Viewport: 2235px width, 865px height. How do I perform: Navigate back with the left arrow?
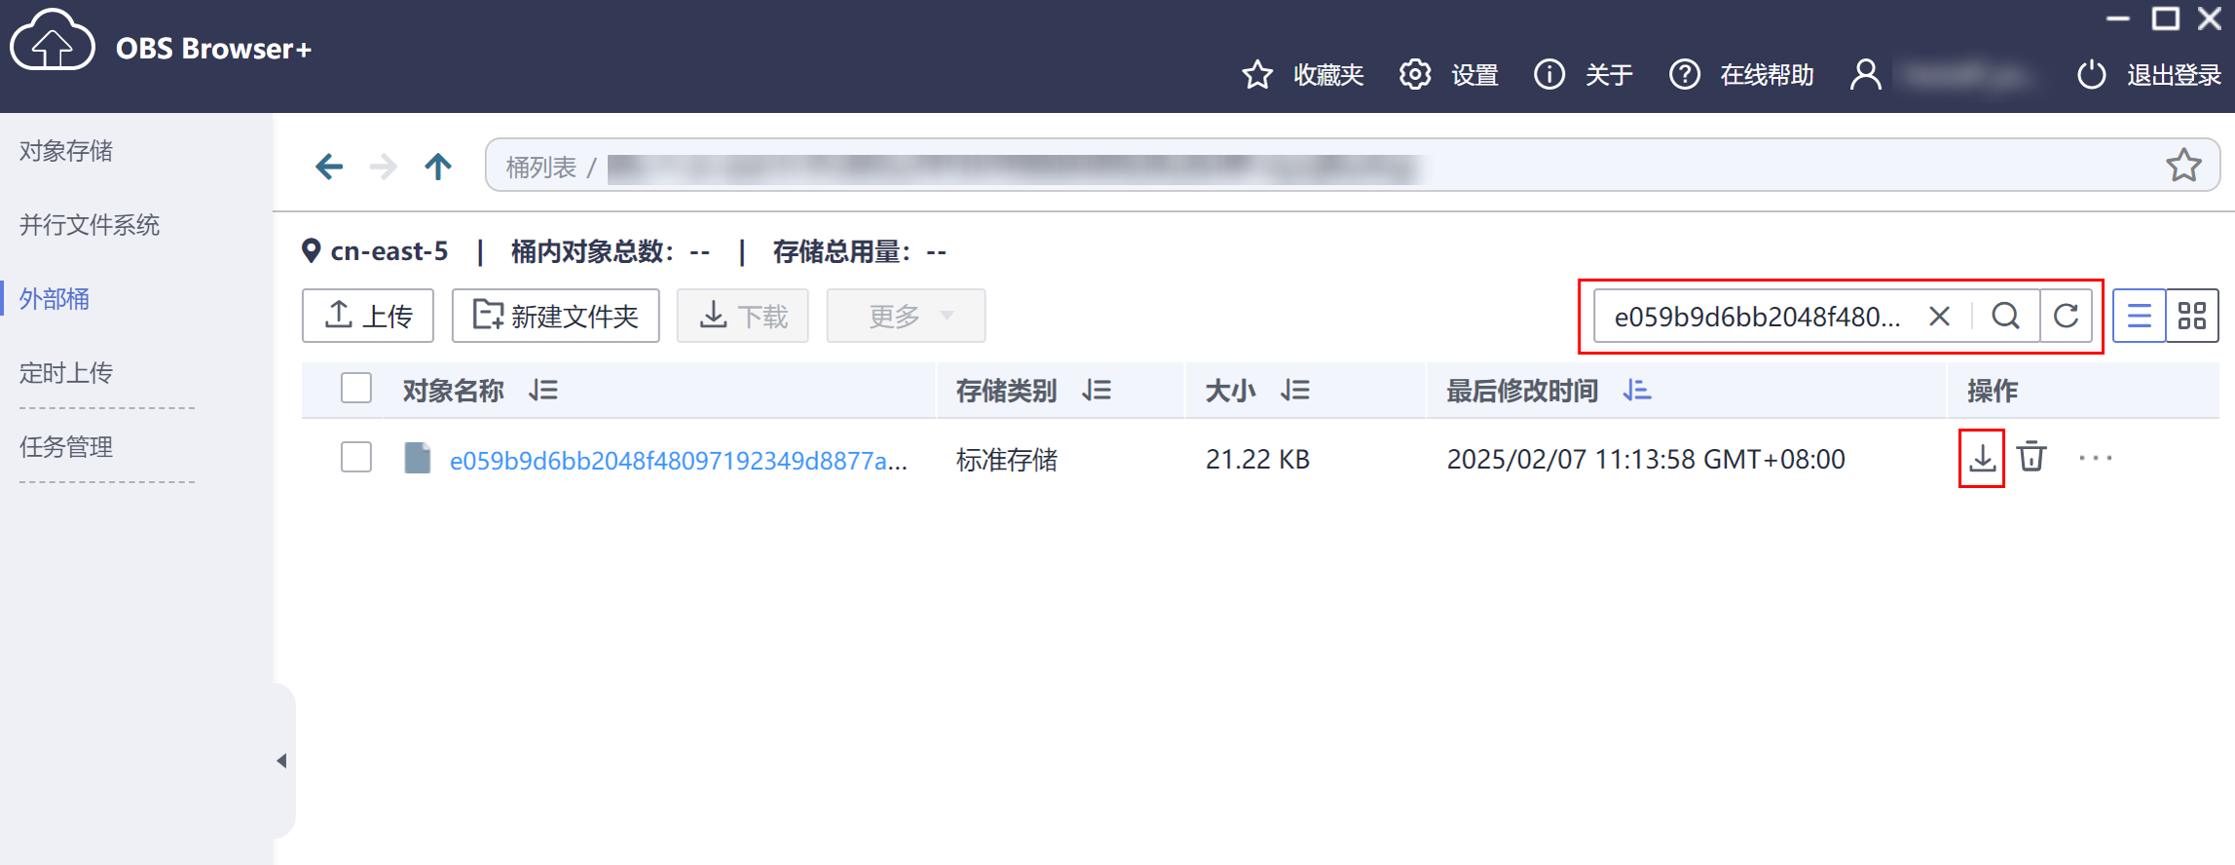point(329,167)
